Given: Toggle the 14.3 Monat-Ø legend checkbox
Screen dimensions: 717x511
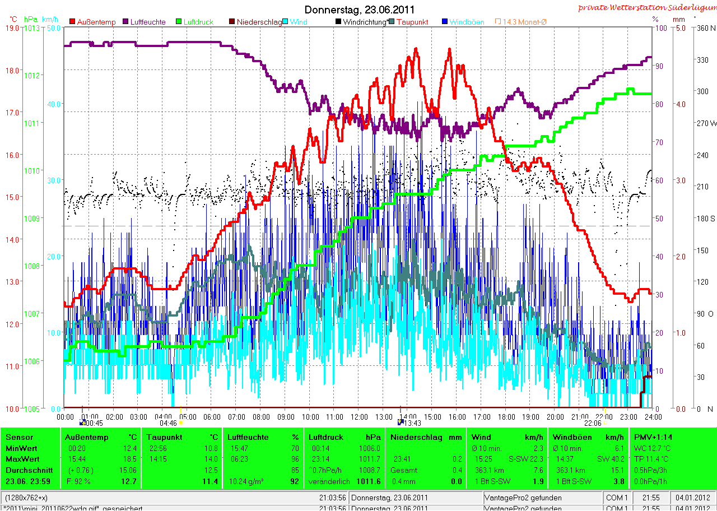Looking at the screenshot, I should tap(497, 22).
